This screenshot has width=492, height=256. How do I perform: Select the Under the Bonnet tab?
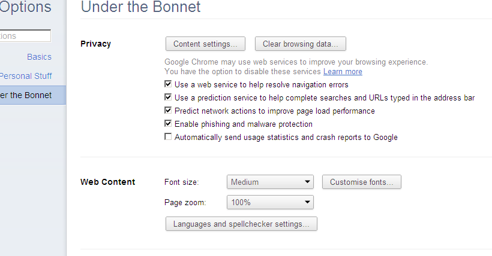click(26, 95)
